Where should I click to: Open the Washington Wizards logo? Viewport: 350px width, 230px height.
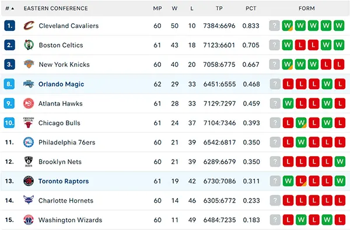(x=29, y=220)
